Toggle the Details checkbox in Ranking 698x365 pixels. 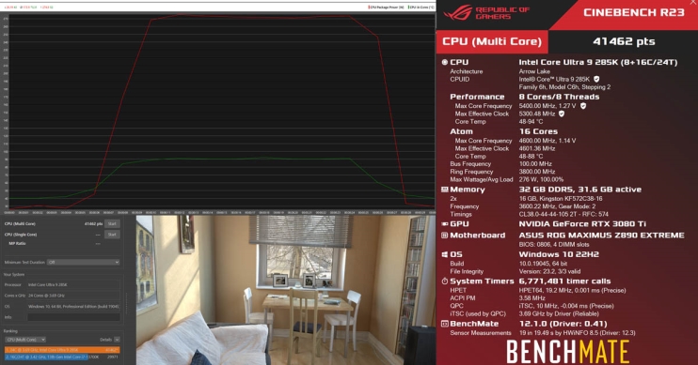[x=117, y=340]
